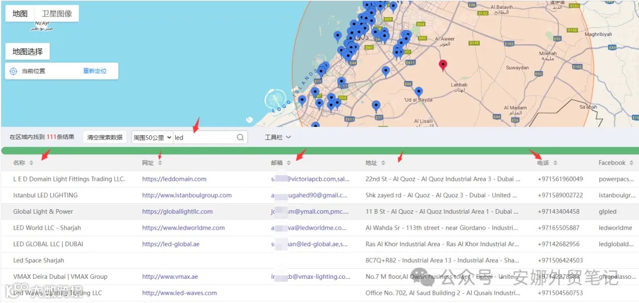639x303 pixels.
Task: Click 清空搜索数据 button
Action: tap(105, 138)
